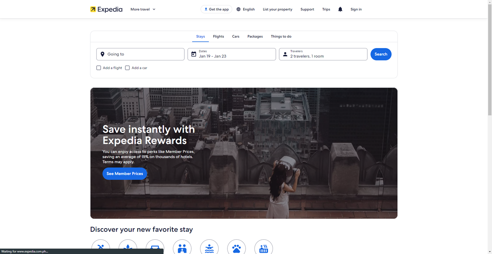492x254 pixels.
Task: Expand the More travel menu
Action: [x=143, y=9]
